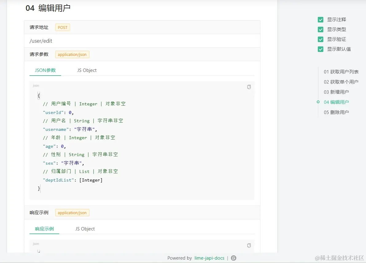Uncheck the 显示注释 checkbox
The width and height of the screenshot is (366, 263).
coord(321,20)
